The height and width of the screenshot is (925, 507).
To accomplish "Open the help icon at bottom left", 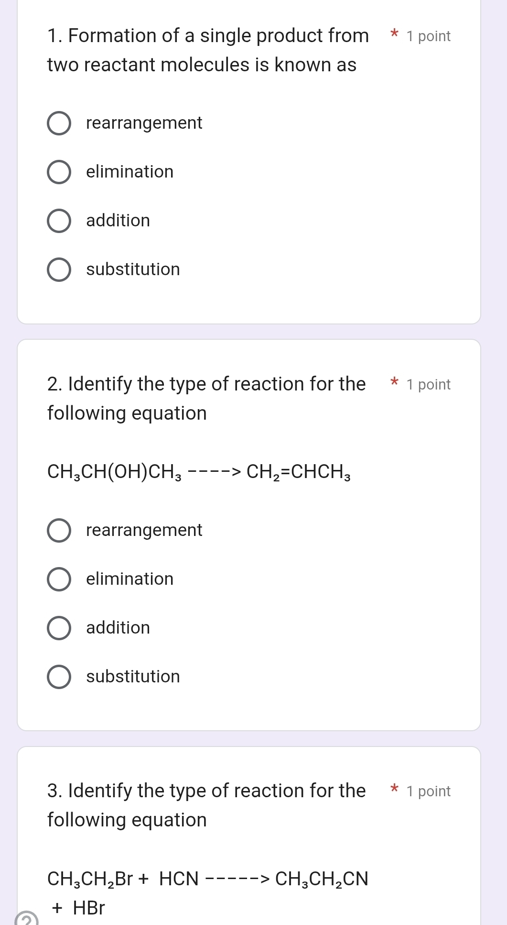I will (26, 920).
